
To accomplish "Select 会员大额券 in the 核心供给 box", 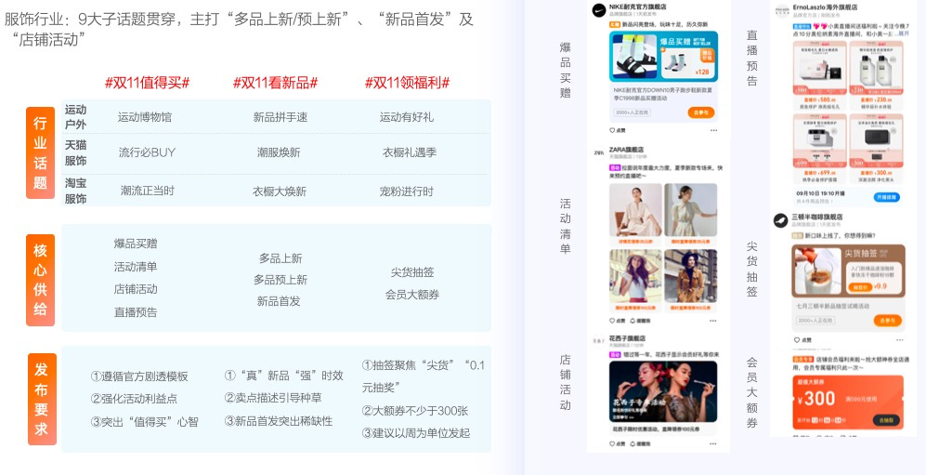I will pyautogui.click(x=412, y=295).
